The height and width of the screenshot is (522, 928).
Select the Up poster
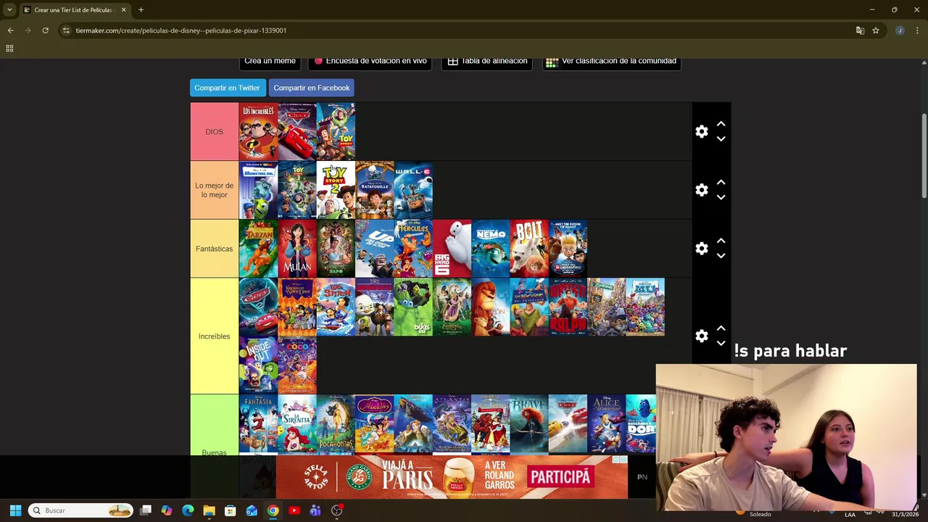(375, 249)
